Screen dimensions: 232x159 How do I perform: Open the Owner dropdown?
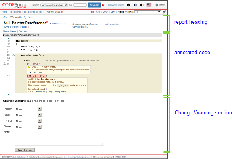click(x=28, y=127)
